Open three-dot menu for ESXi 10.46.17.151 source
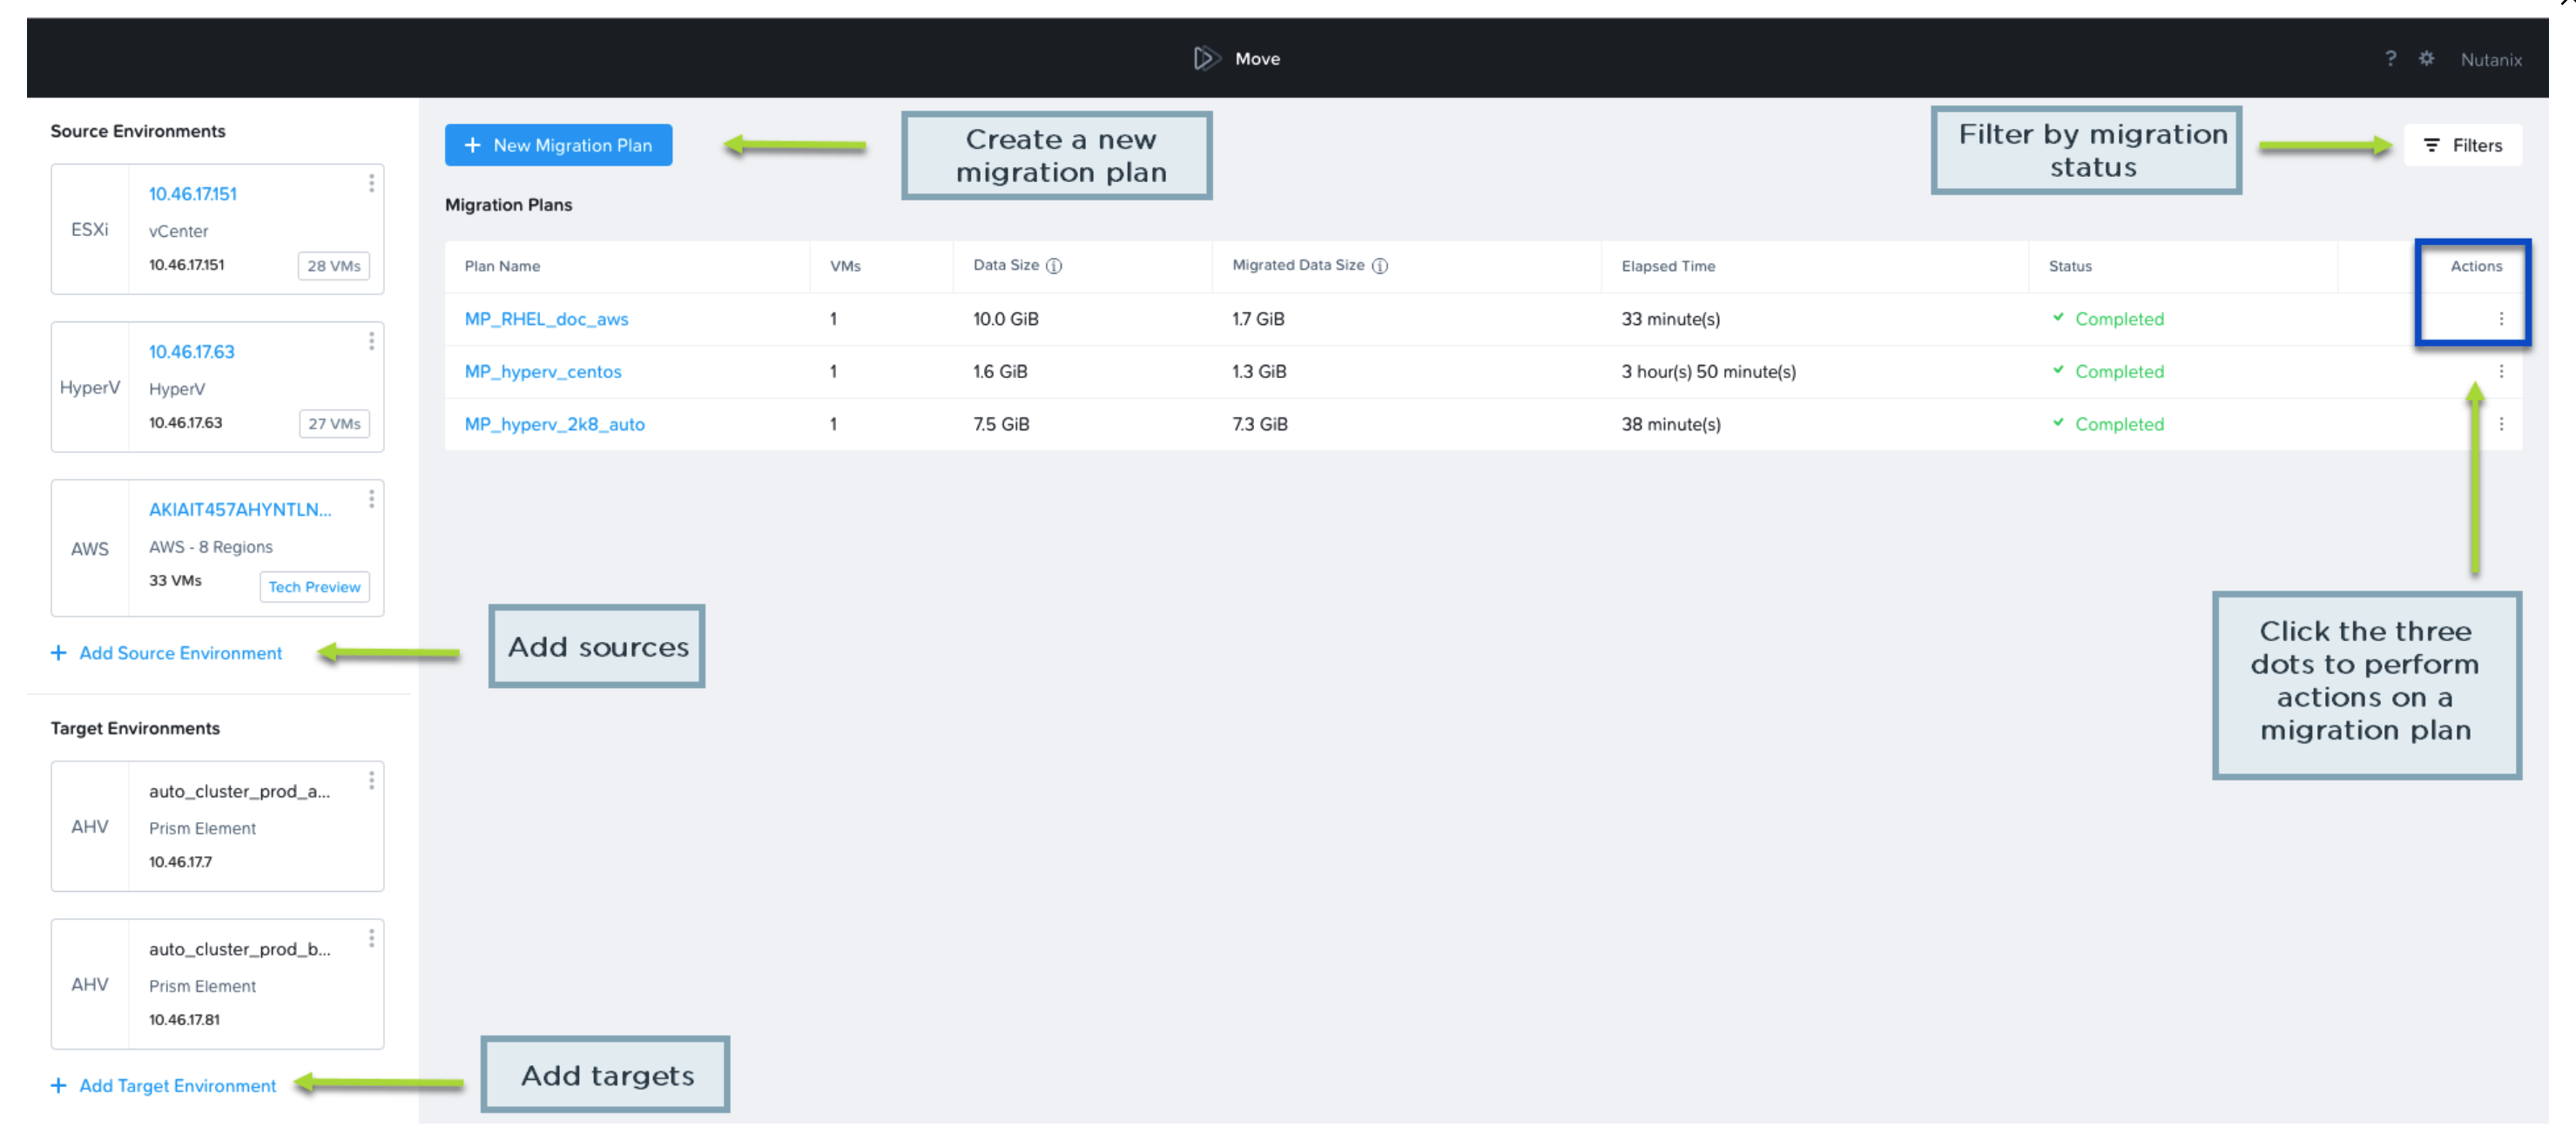This screenshot has height=1148, width=2576. tap(371, 183)
